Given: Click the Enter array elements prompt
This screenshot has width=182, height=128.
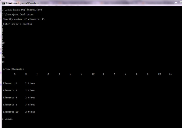Looking at the screenshot, I should (x=18, y=24).
